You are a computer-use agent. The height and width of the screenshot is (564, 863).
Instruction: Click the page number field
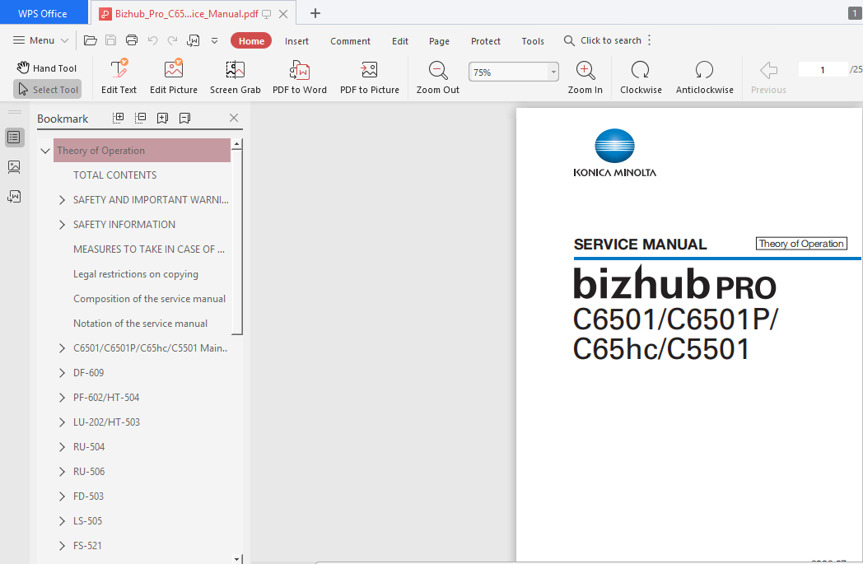823,70
